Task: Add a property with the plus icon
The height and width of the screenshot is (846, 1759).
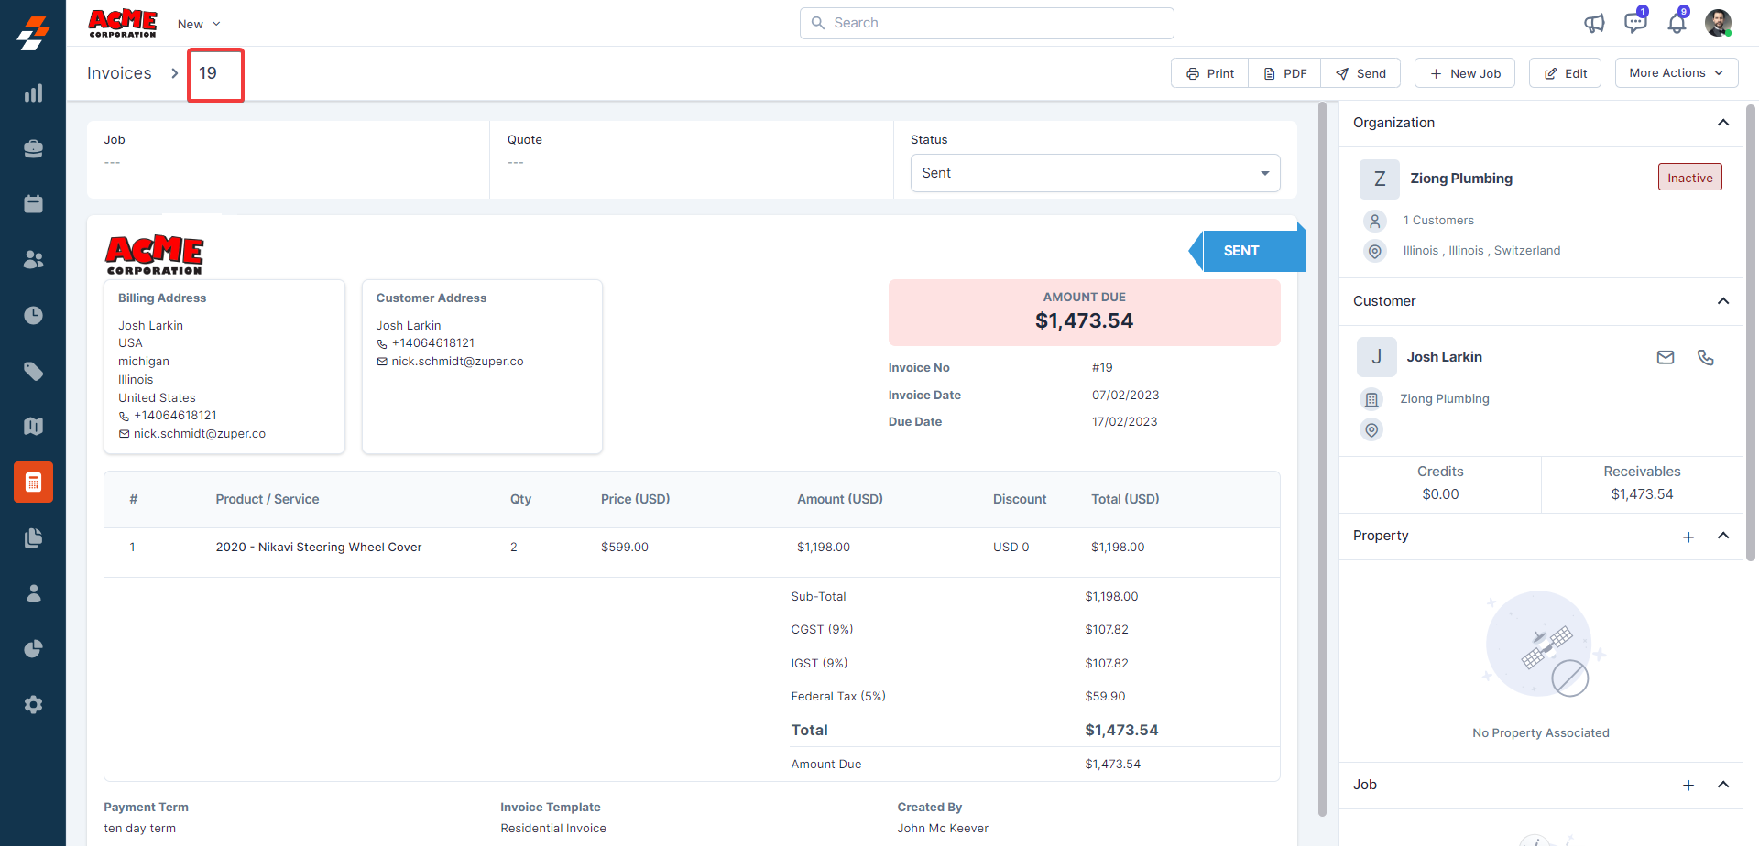Action: [x=1688, y=537]
